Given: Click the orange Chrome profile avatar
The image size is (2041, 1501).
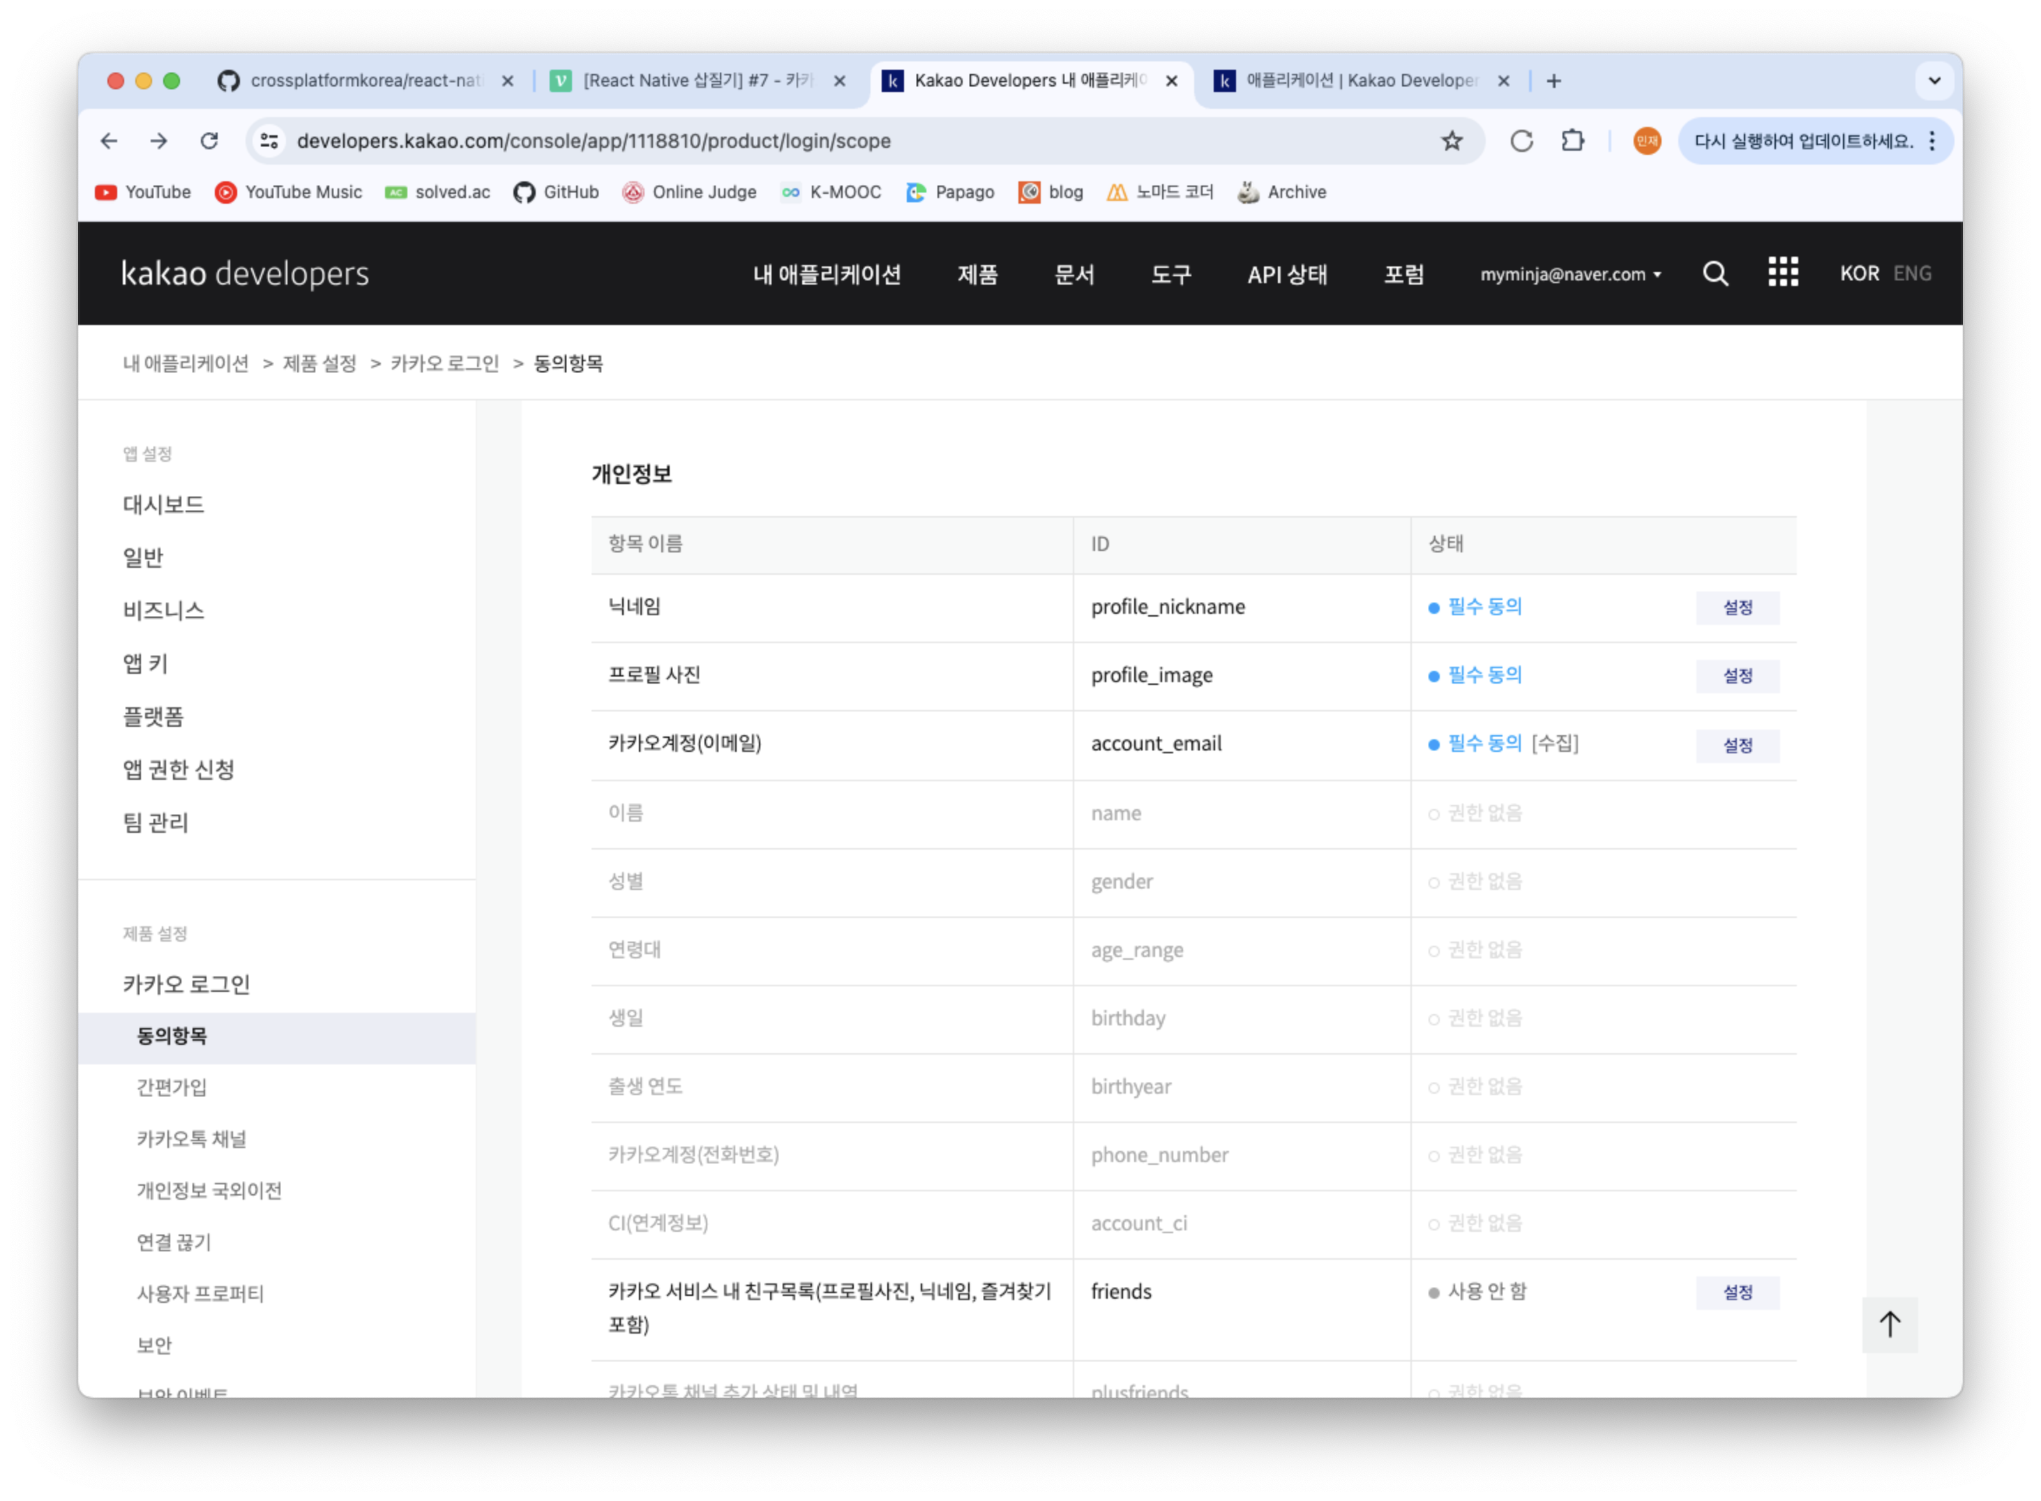Looking at the screenshot, I should click(x=1647, y=141).
